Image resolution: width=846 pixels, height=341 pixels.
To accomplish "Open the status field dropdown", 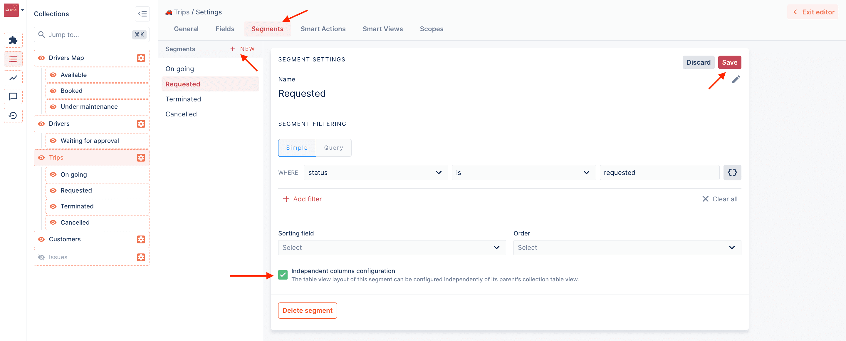I will tap(375, 173).
